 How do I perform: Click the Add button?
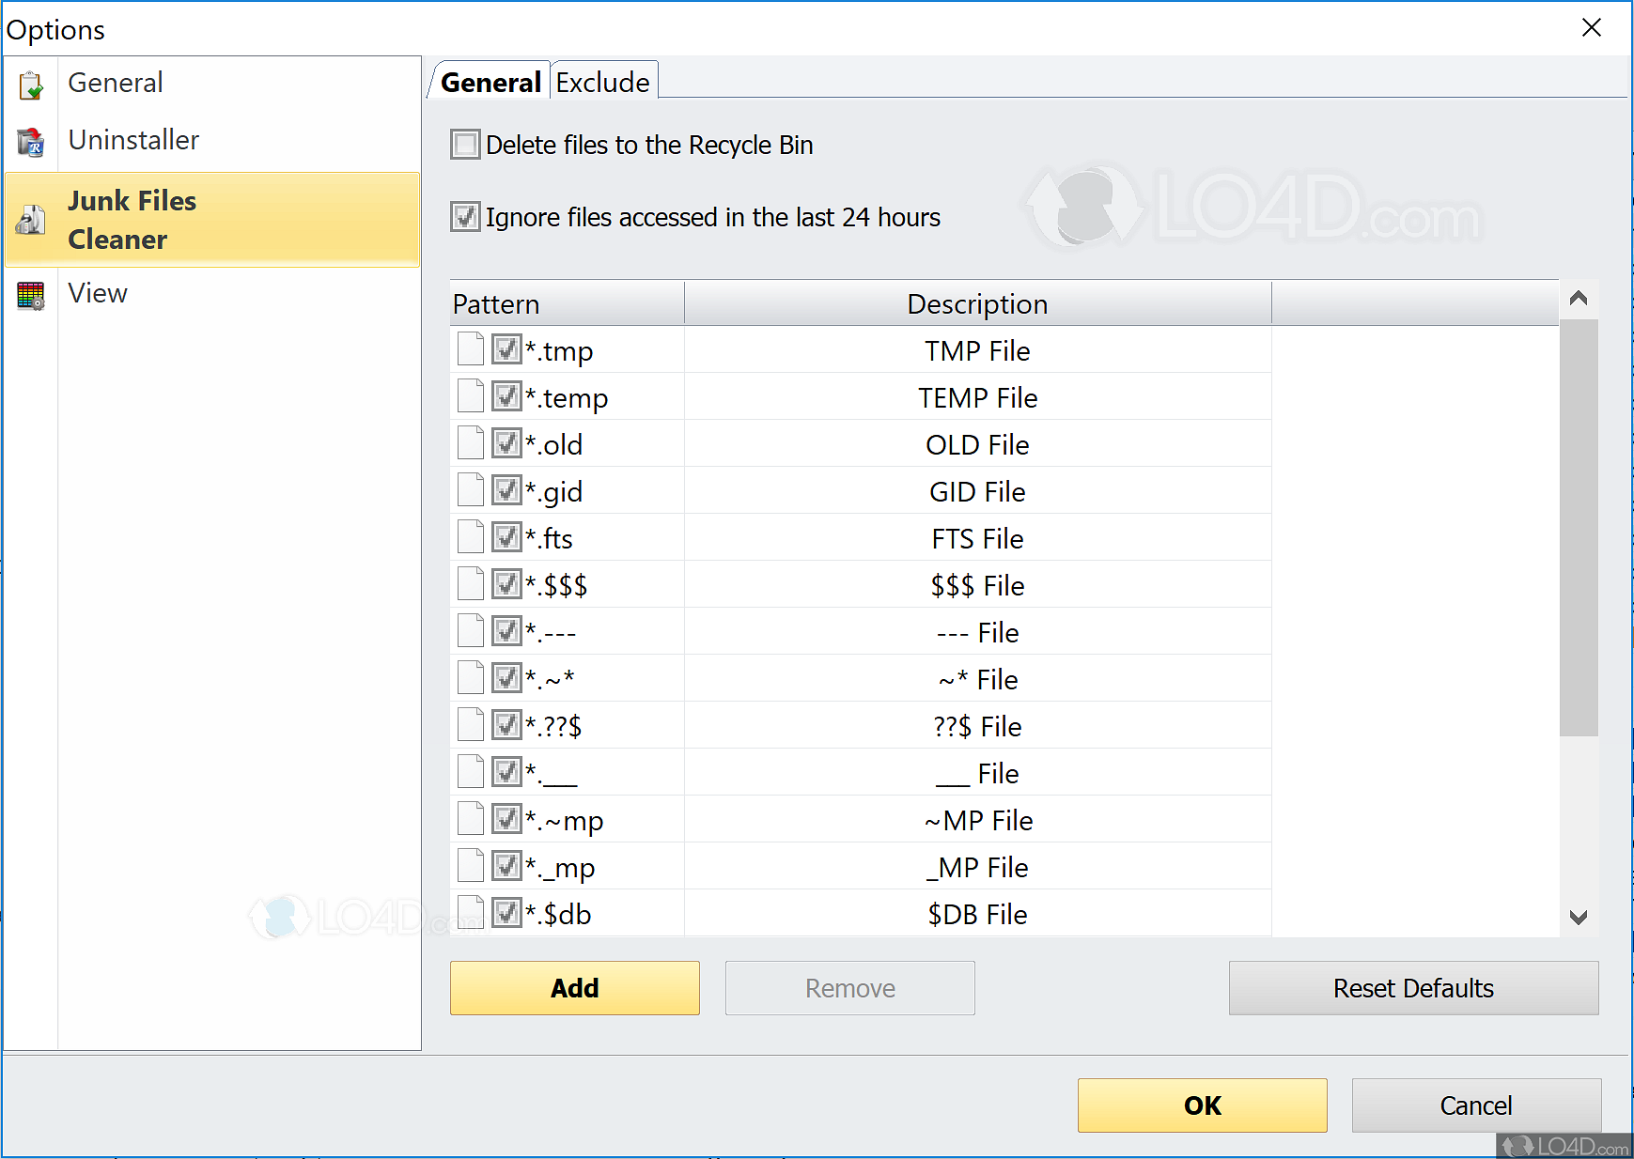pyautogui.click(x=574, y=987)
